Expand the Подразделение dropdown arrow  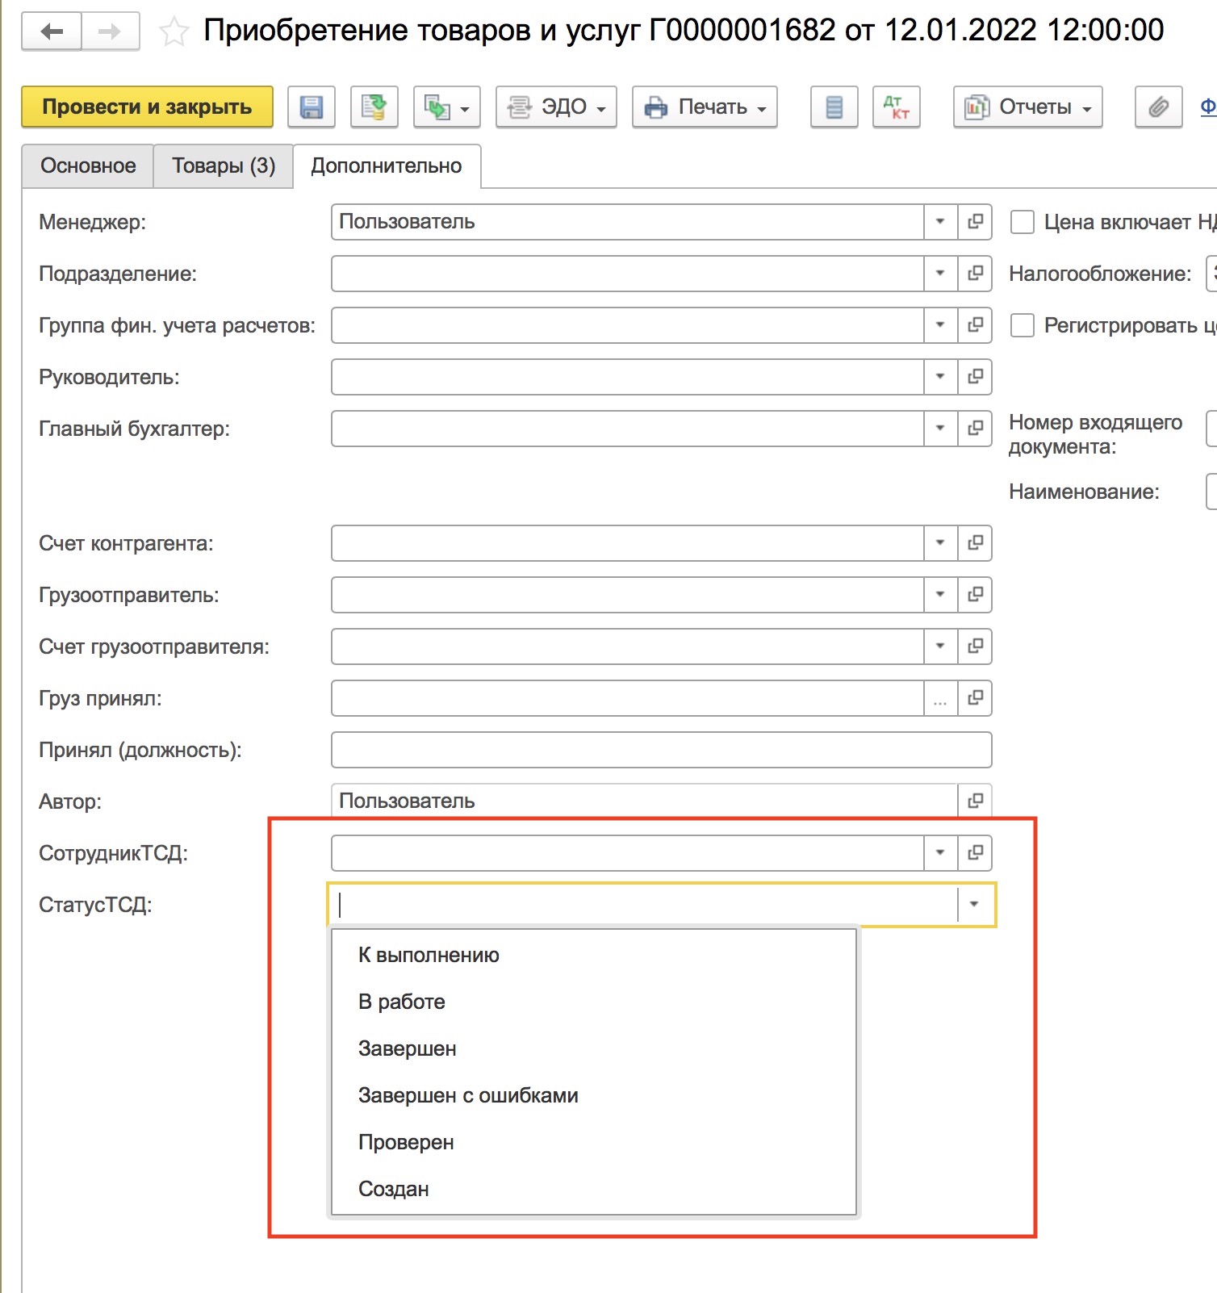940,274
